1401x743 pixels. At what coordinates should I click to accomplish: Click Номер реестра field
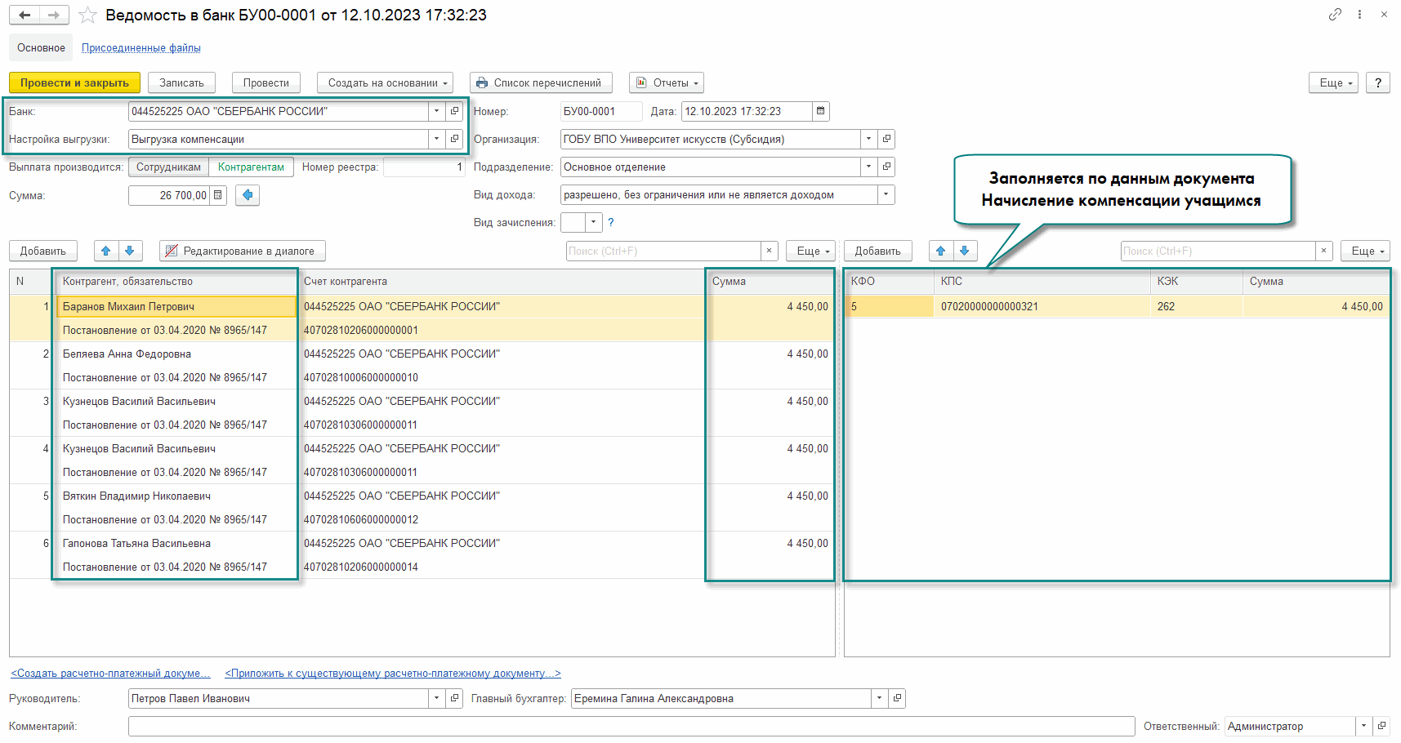click(425, 167)
